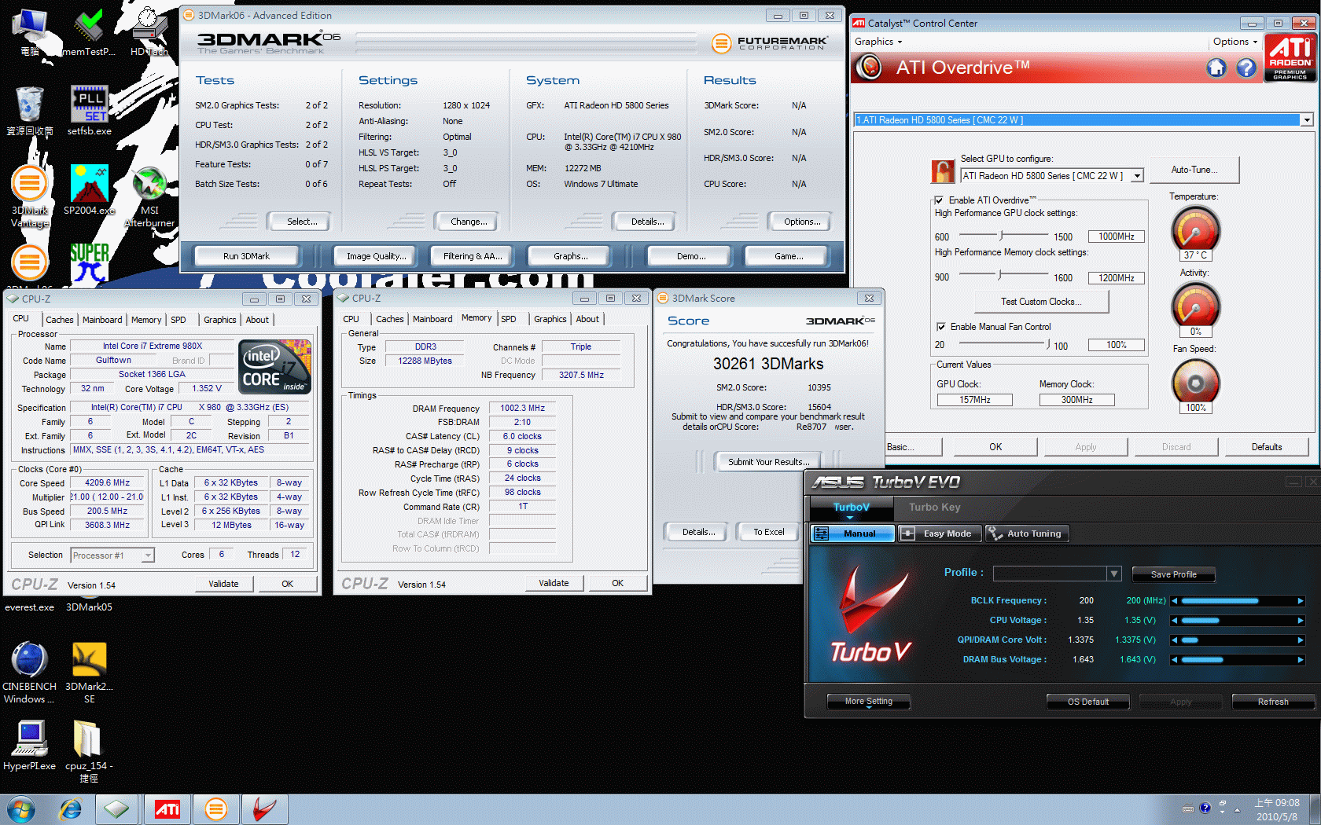Click CPU Voltage decrease arrow in TurboV

click(x=1175, y=621)
